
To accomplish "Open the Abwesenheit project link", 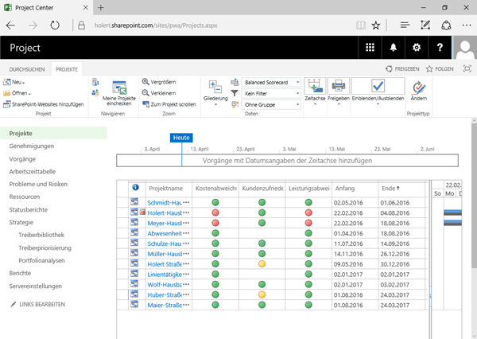I will click(165, 233).
